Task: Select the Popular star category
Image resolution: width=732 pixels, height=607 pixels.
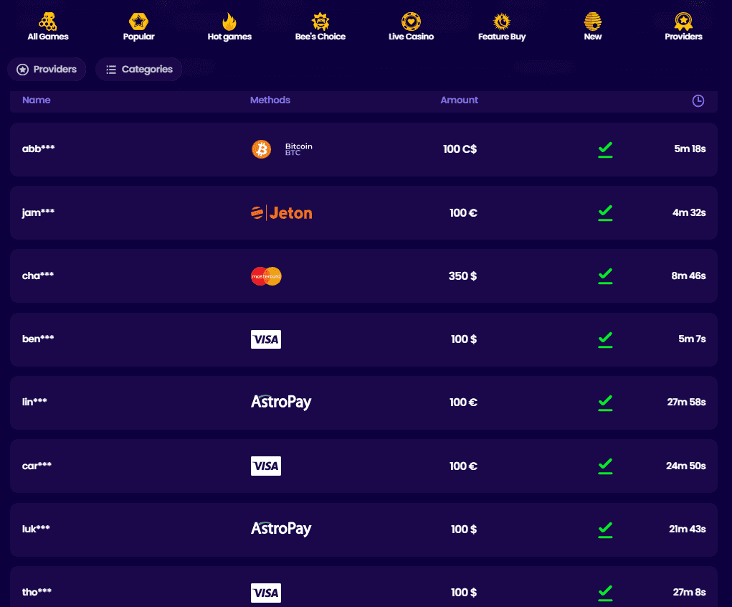Action: [138, 22]
